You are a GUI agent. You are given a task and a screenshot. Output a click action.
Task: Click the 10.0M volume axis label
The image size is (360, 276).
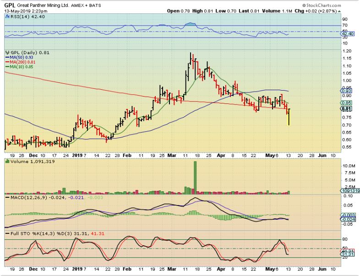point(349,166)
